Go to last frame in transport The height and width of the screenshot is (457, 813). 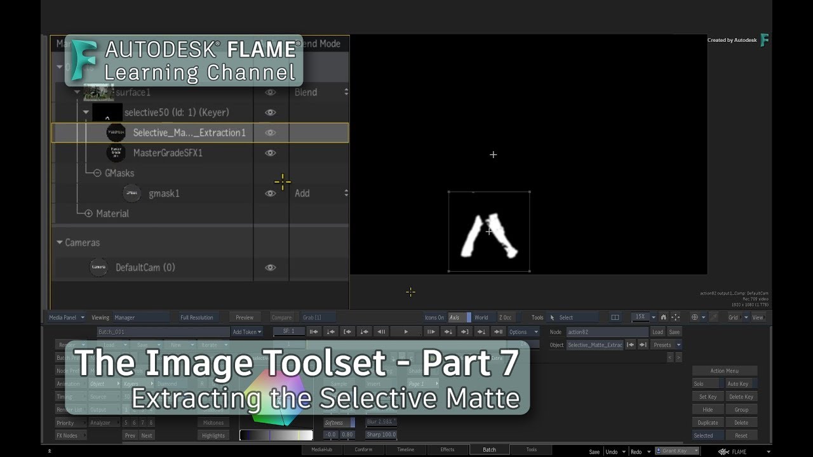click(499, 331)
